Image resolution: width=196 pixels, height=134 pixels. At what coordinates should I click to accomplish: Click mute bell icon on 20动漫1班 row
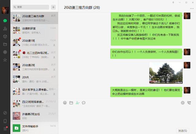click(x=54, y=45)
